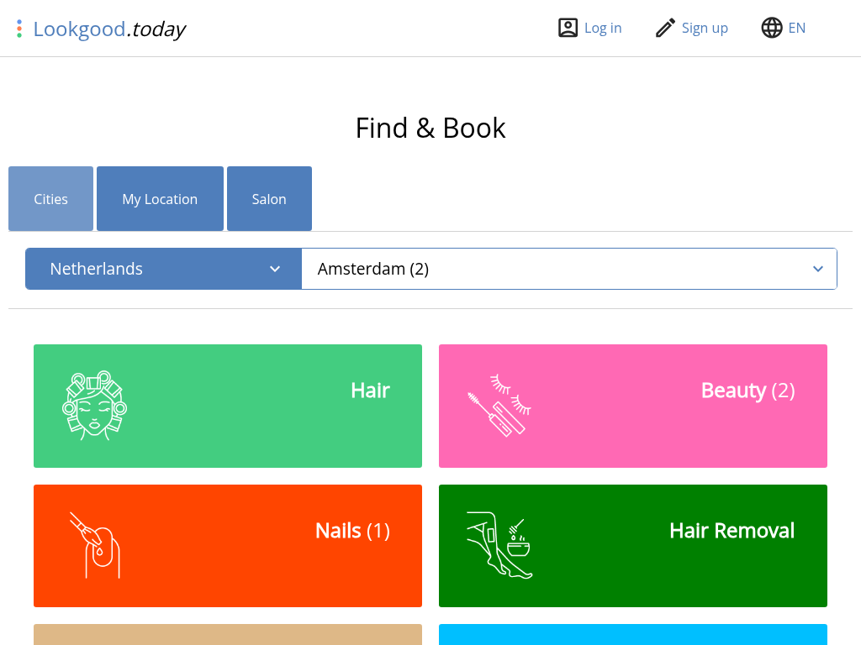Viewport: 861px width, 645px height.
Task: Click the nail polish hand icon
Action: (x=94, y=545)
